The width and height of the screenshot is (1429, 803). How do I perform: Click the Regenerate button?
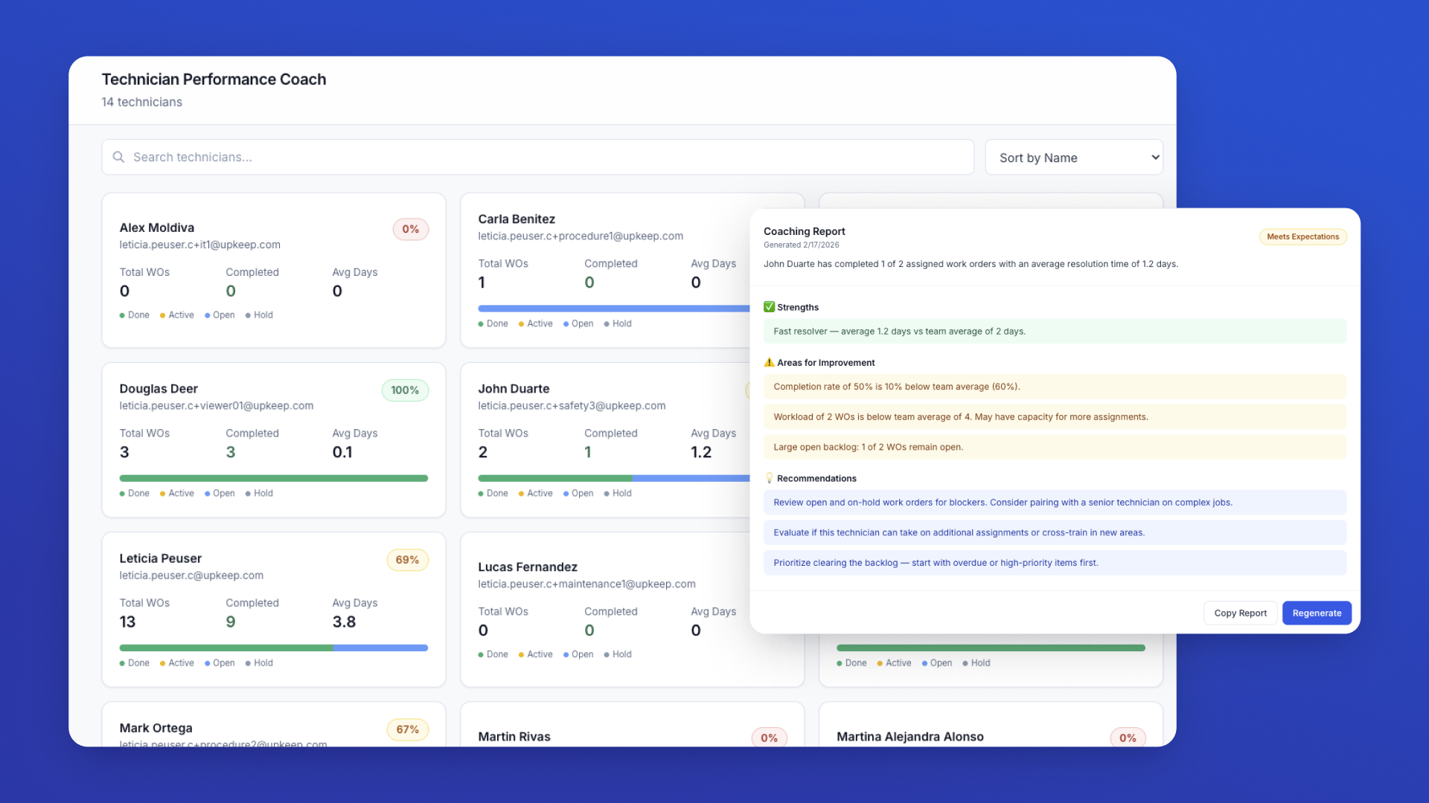point(1317,613)
